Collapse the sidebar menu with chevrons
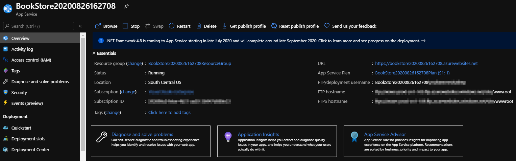516x161 pixels. click(80, 26)
